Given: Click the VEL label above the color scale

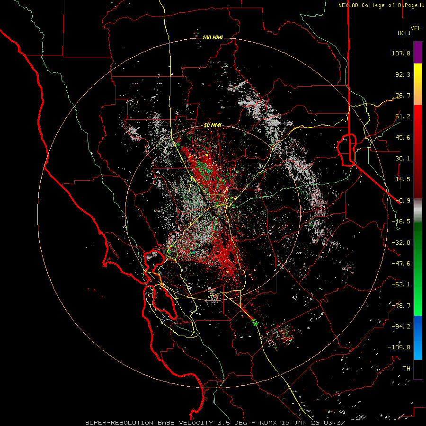Looking at the screenshot, I should [416, 28].
